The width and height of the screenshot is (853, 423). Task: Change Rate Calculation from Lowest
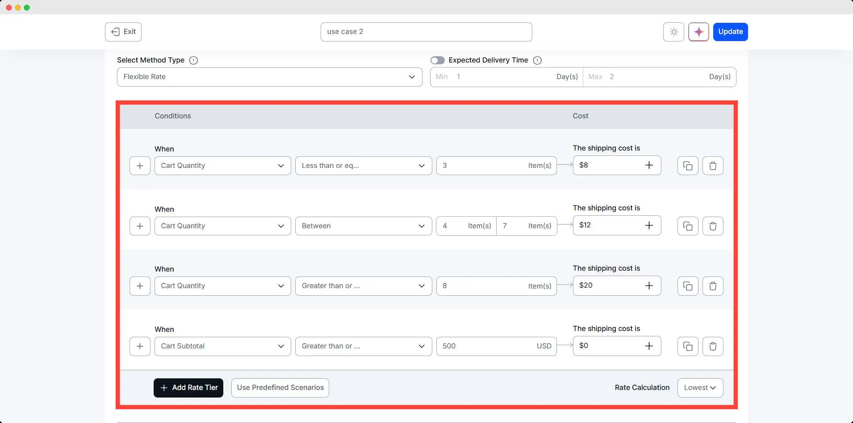click(x=699, y=387)
